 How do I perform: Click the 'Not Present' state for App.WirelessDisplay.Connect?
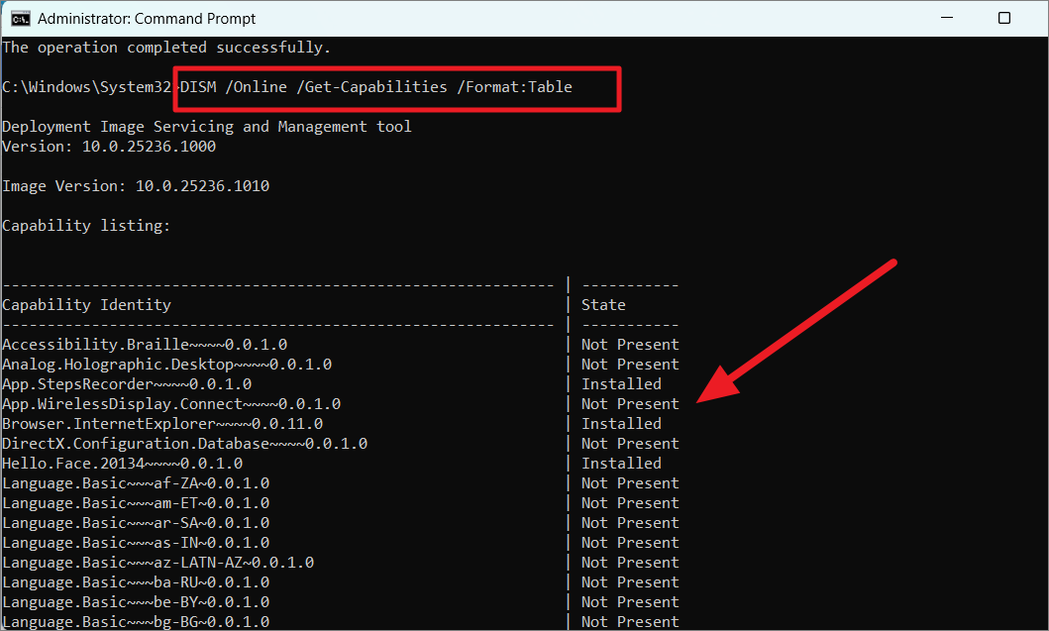(x=630, y=404)
